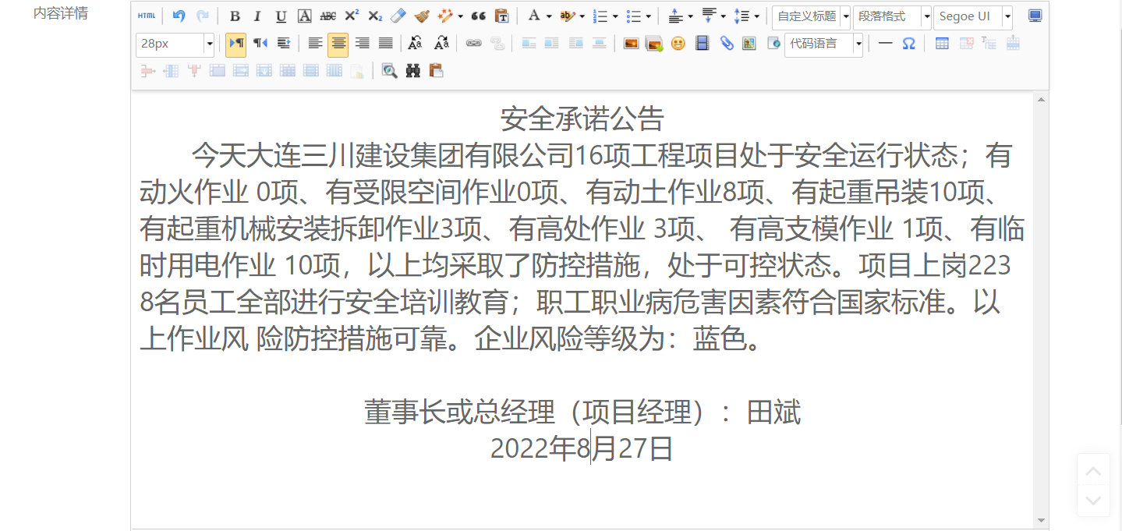Insert a video
Screen dimensions: 1122x531
coord(702,44)
